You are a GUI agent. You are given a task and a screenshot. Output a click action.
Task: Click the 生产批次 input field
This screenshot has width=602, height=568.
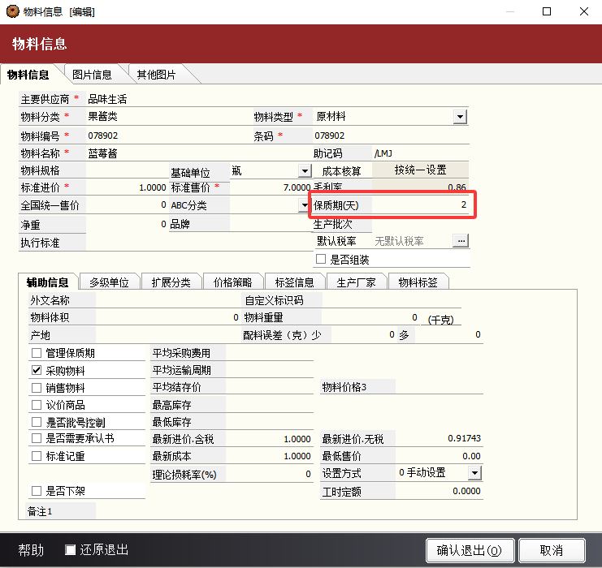point(420,224)
